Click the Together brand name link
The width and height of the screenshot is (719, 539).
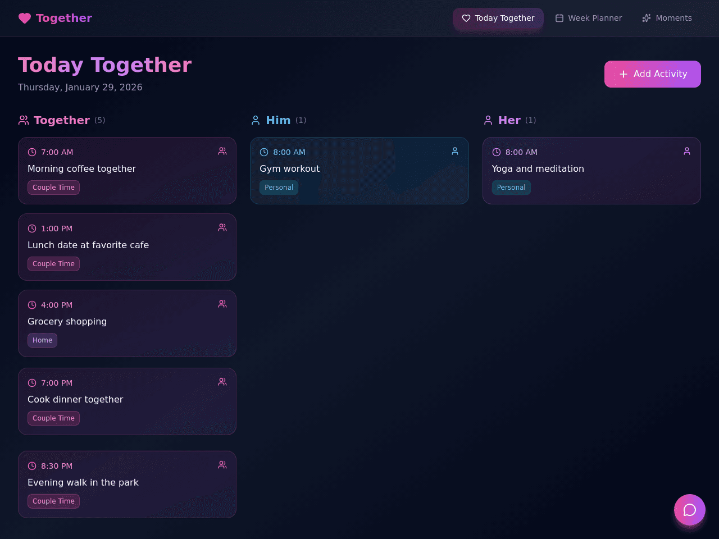coord(64,18)
